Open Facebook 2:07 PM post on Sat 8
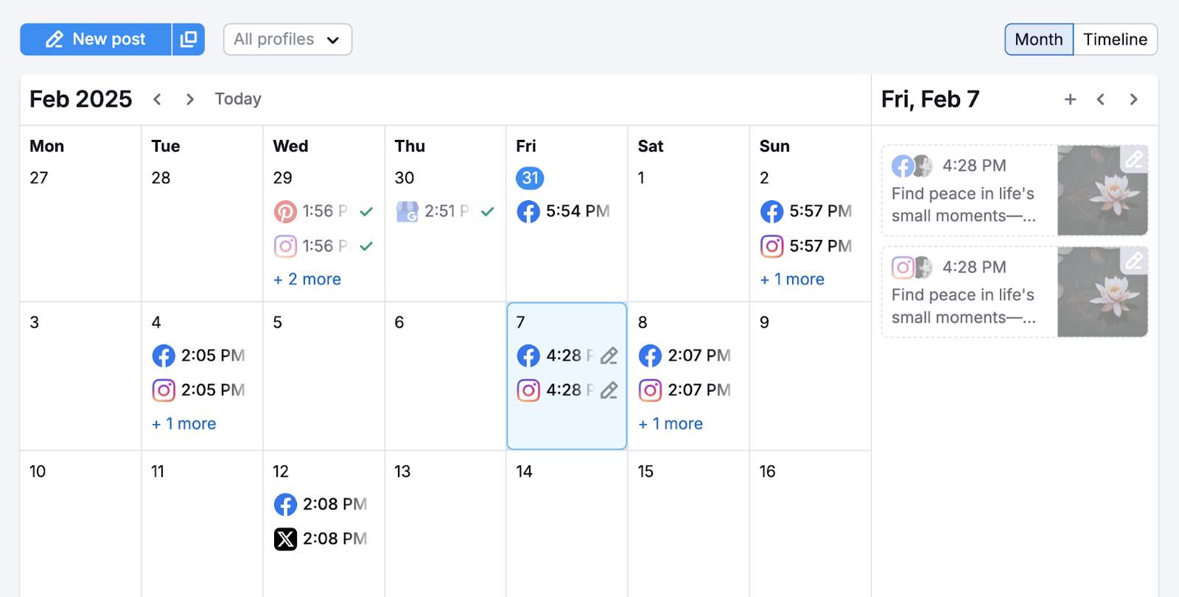Viewport: 1179px width, 597px height. pyautogui.click(x=685, y=356)
